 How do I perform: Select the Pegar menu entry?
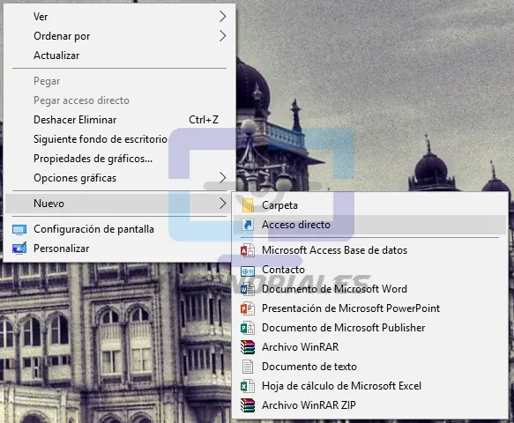point(119,81)
